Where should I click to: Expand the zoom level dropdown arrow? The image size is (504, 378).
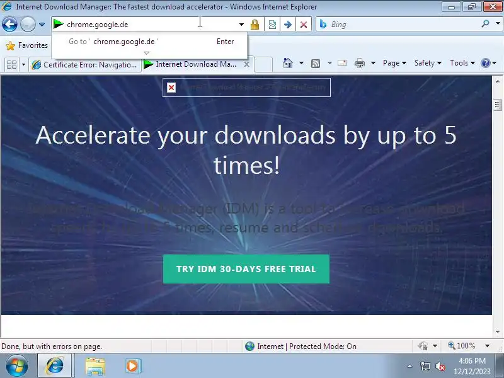487,346
